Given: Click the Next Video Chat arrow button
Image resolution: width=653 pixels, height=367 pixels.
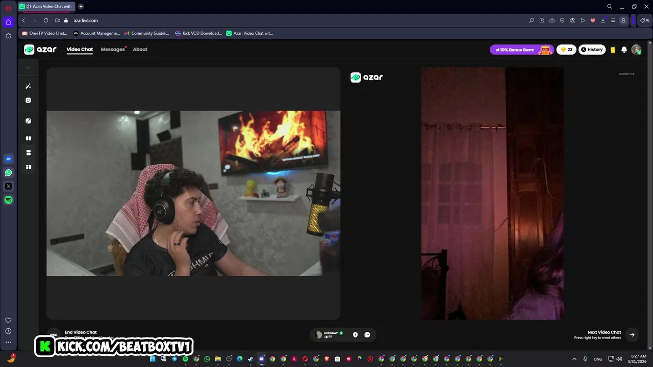Looking at the screenshot, I should 632,335.
